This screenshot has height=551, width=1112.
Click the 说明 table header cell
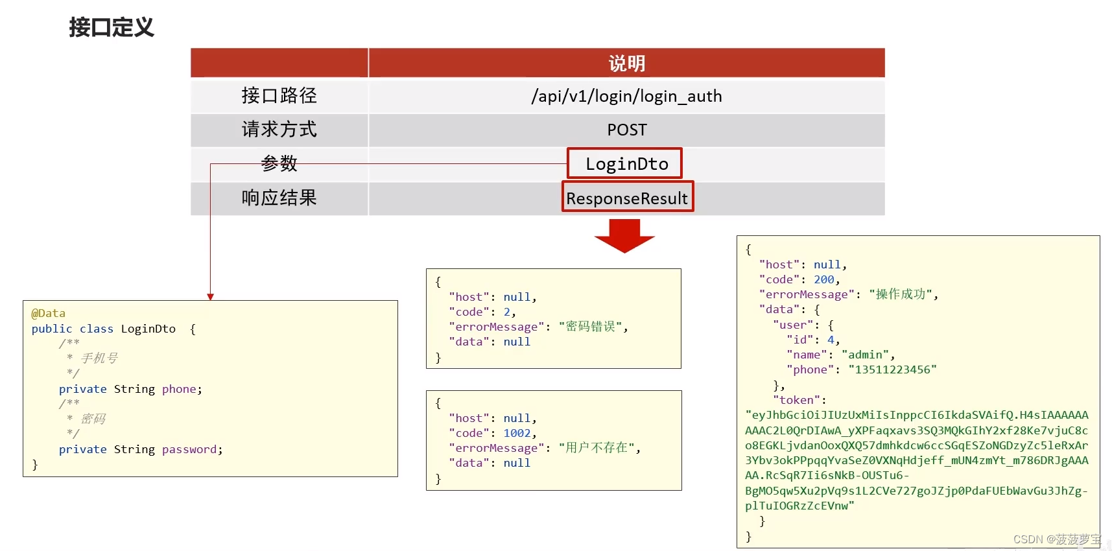tap(626, 63)
